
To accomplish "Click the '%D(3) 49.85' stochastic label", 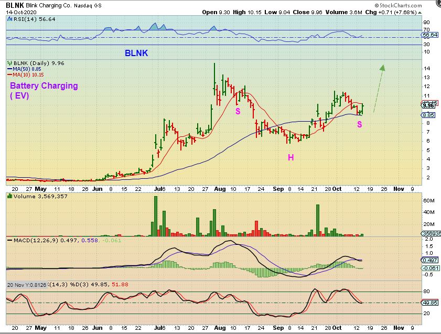I will tap(89, 285).
